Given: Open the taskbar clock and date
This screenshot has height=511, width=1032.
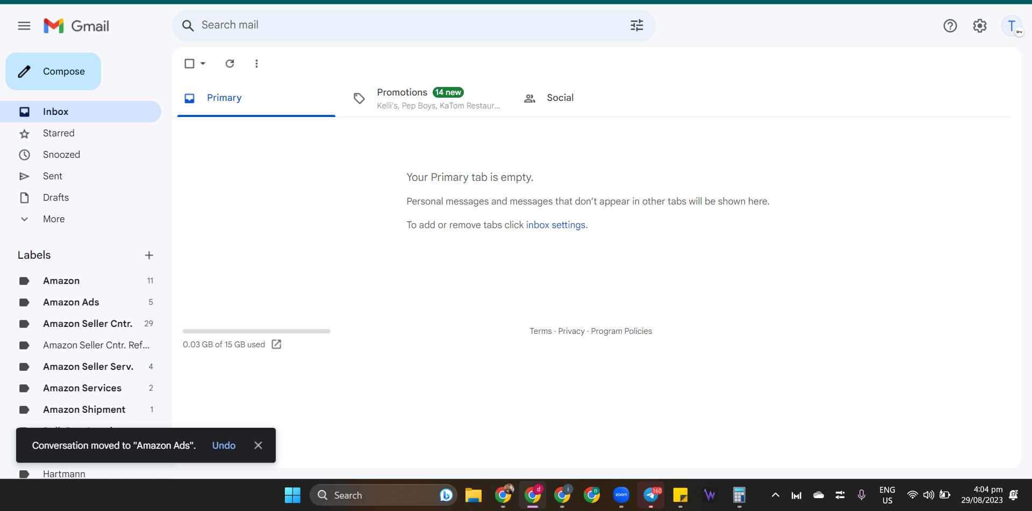Looking at the screenshot, I should pyautogui.click(x=981, y=495).
